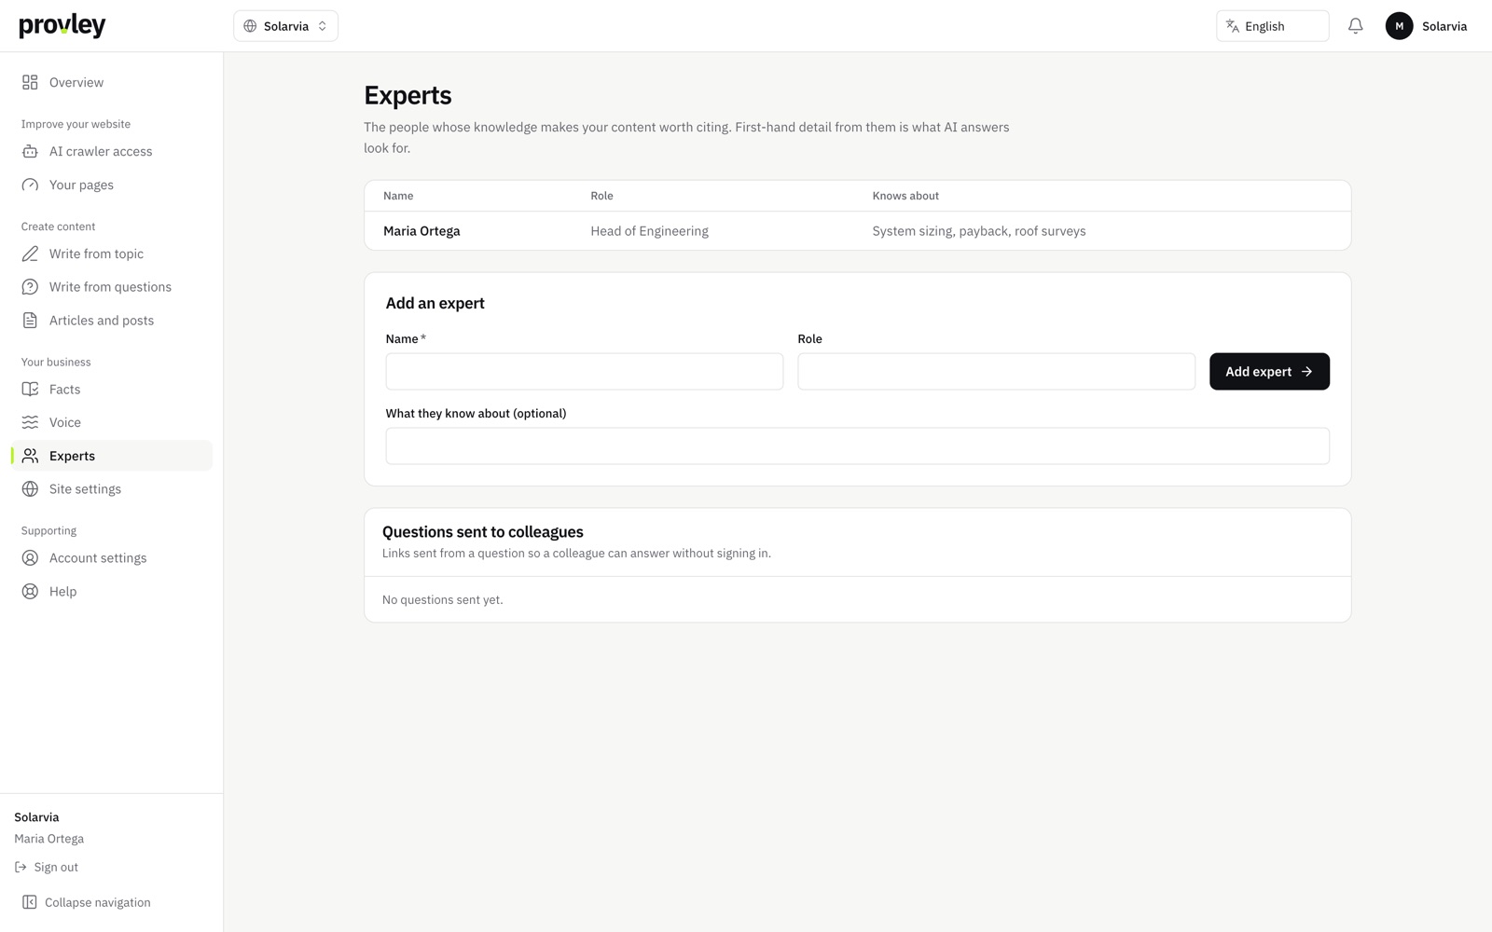Click the Facts book icon
1492x932 pixels.
point(30,389)
